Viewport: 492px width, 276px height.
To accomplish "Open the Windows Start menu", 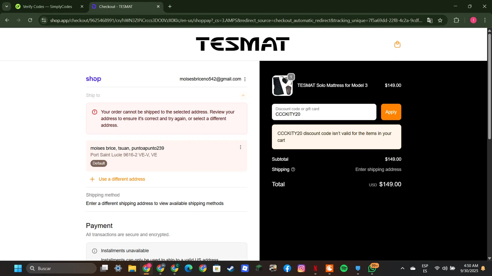I will point(18,268).
